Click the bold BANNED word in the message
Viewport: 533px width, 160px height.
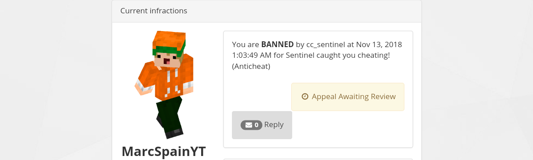[277, 44]
